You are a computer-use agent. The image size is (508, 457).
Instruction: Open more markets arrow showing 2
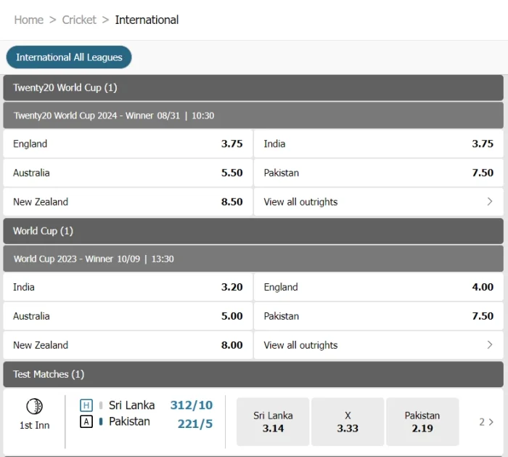pyautogui.click(x=486, y=422)
